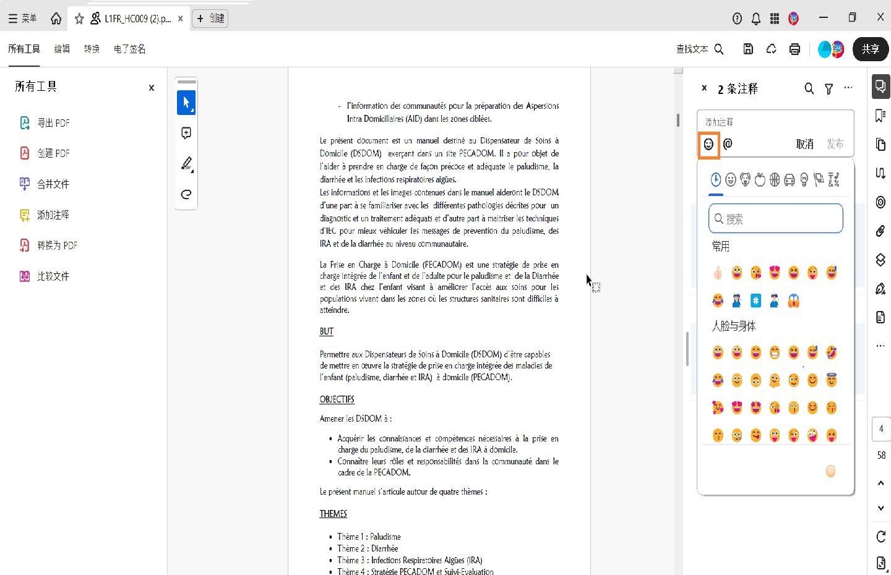Click 创建 new tab button
The height and width of the screenshot is (575, 891).
coord(210,19)
